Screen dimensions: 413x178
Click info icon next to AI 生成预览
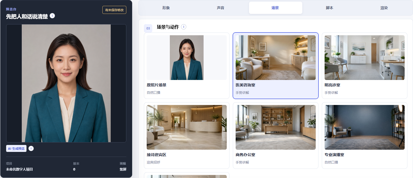point(31,148)
